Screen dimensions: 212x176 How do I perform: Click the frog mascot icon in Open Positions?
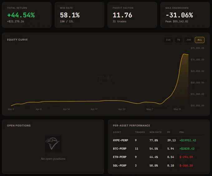tap(53, 143)
